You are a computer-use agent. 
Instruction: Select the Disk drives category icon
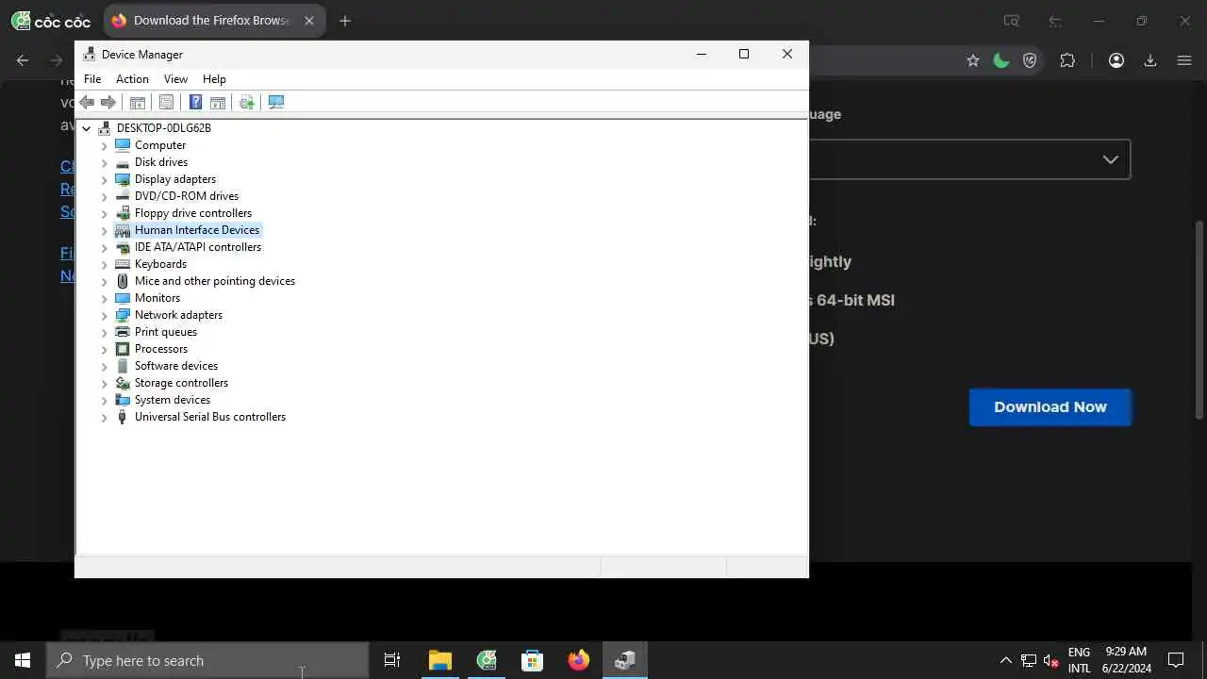click(x=123, y=162)
